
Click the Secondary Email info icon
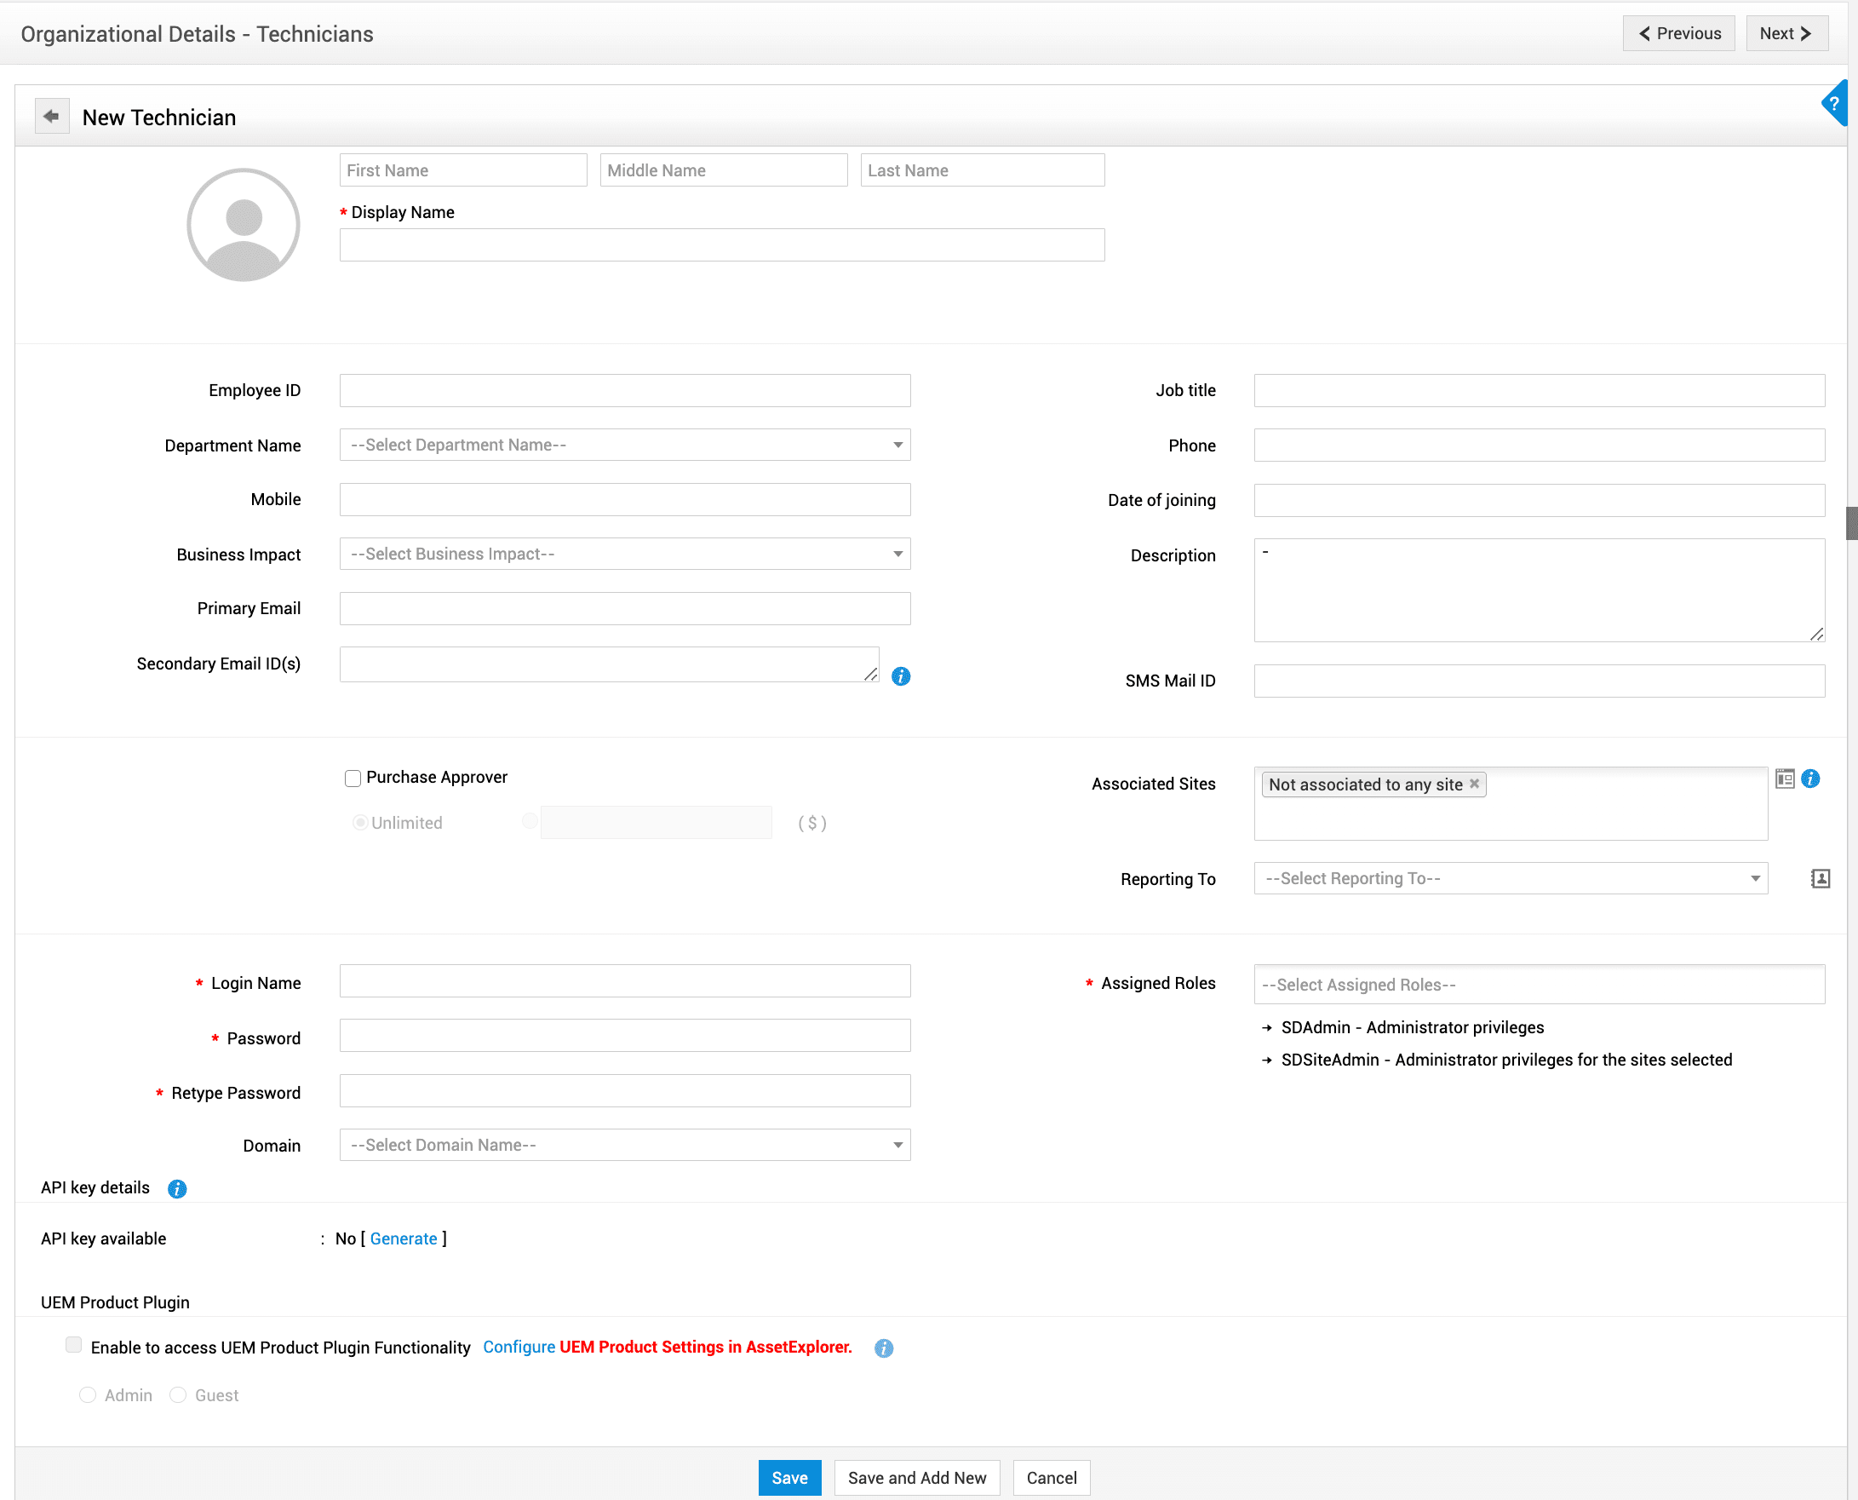(x=900, y=676)
